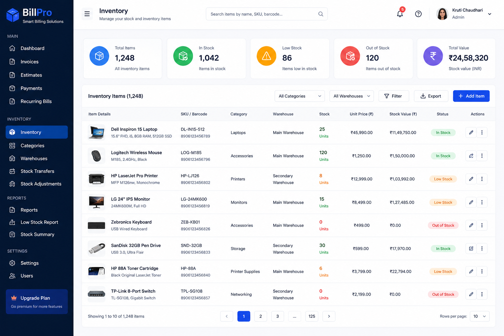Screen dimensions: 504x336
Task: Open more actions for SanDisk 32GB Pen Drive
Action: coord(482,249)
